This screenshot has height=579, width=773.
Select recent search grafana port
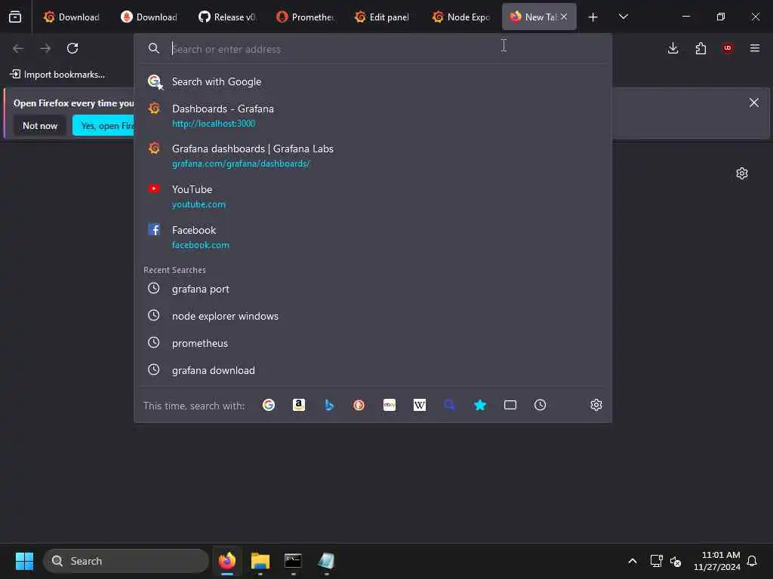373,289
